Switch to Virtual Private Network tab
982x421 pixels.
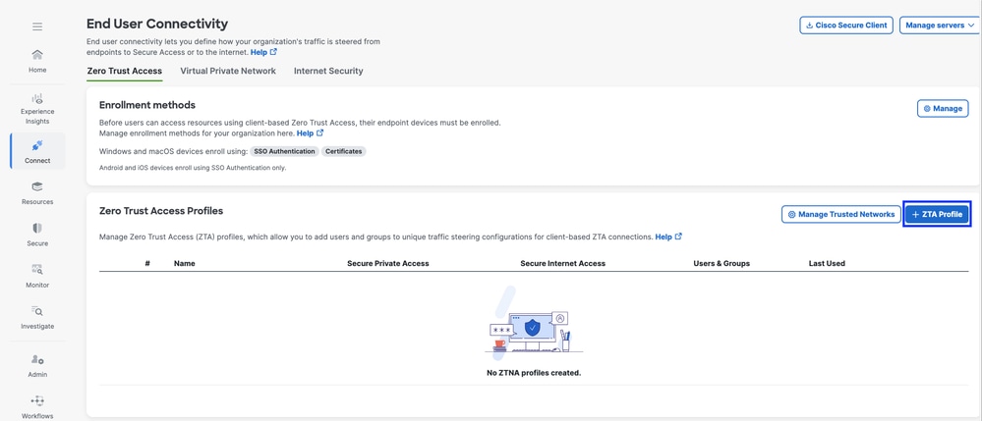(x=228, y=71)
